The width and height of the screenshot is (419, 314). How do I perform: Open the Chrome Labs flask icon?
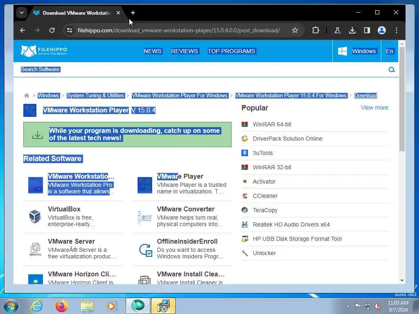click(338, 30)
